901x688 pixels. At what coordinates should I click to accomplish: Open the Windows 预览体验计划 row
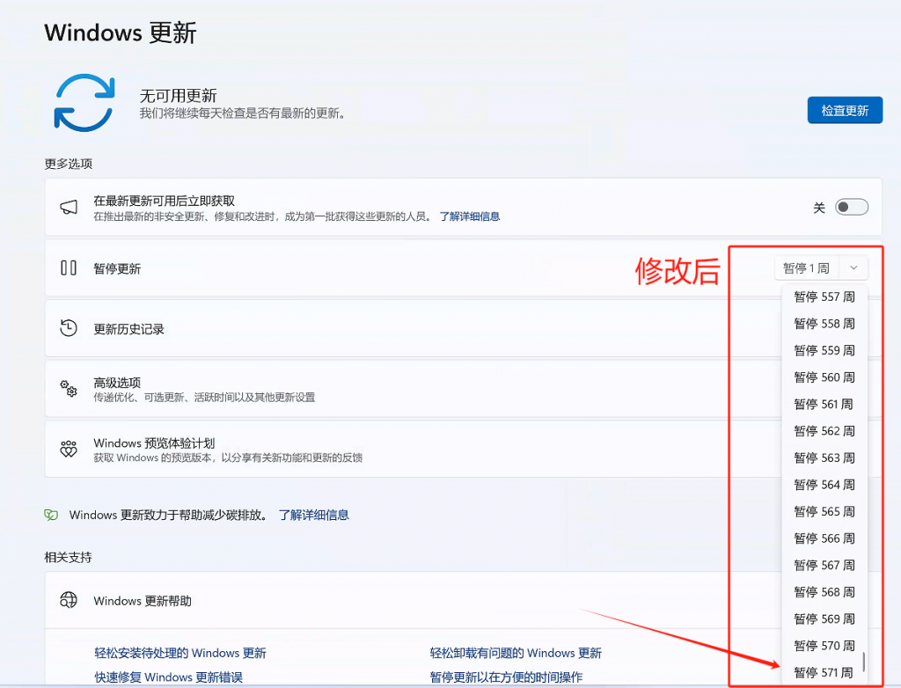pyautogui.click(x=463, y=450)
